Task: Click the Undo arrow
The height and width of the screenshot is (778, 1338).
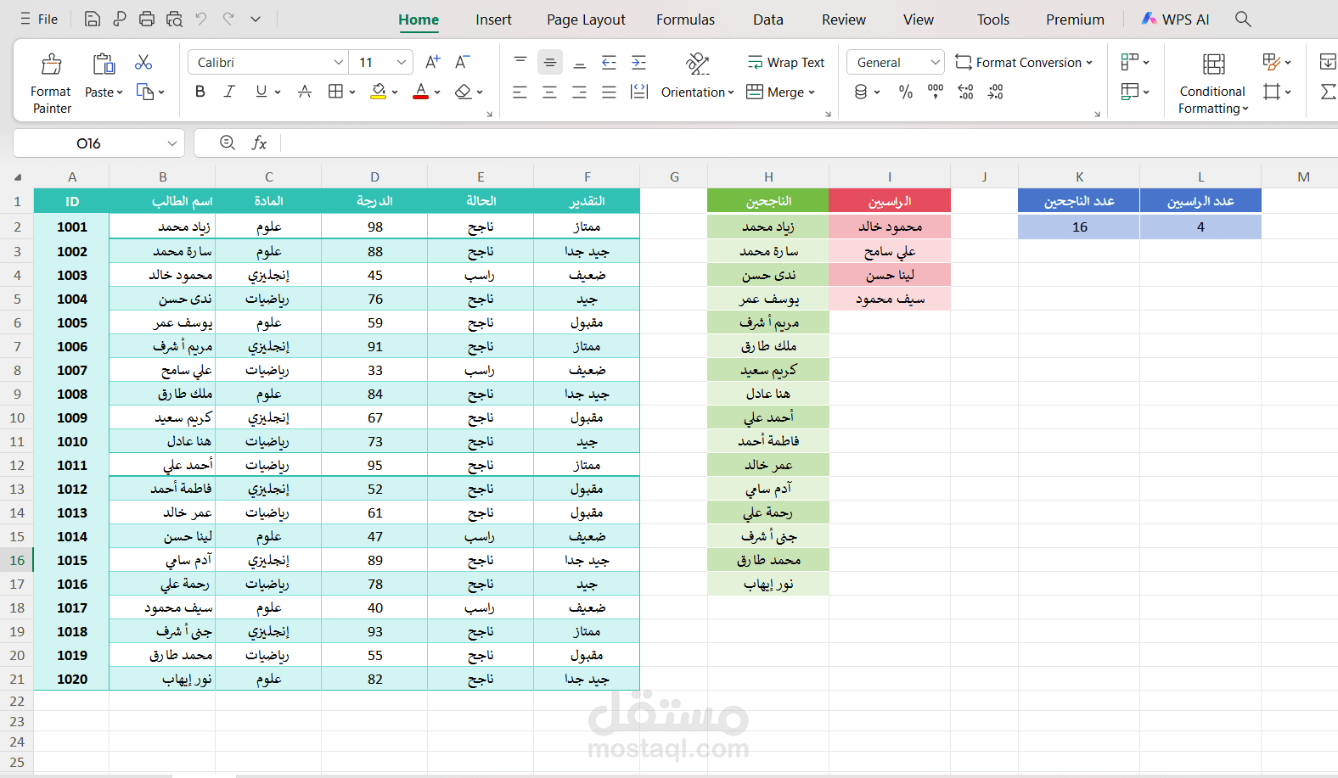Action: pos(201,19)
